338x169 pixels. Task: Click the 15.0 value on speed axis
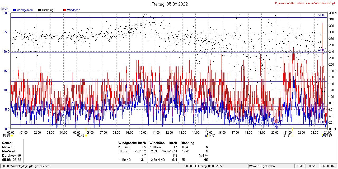[x=6, y=71]
